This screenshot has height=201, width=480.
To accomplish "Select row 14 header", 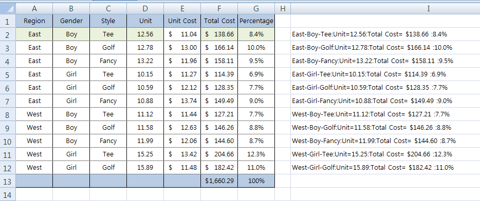I will 8,194.
